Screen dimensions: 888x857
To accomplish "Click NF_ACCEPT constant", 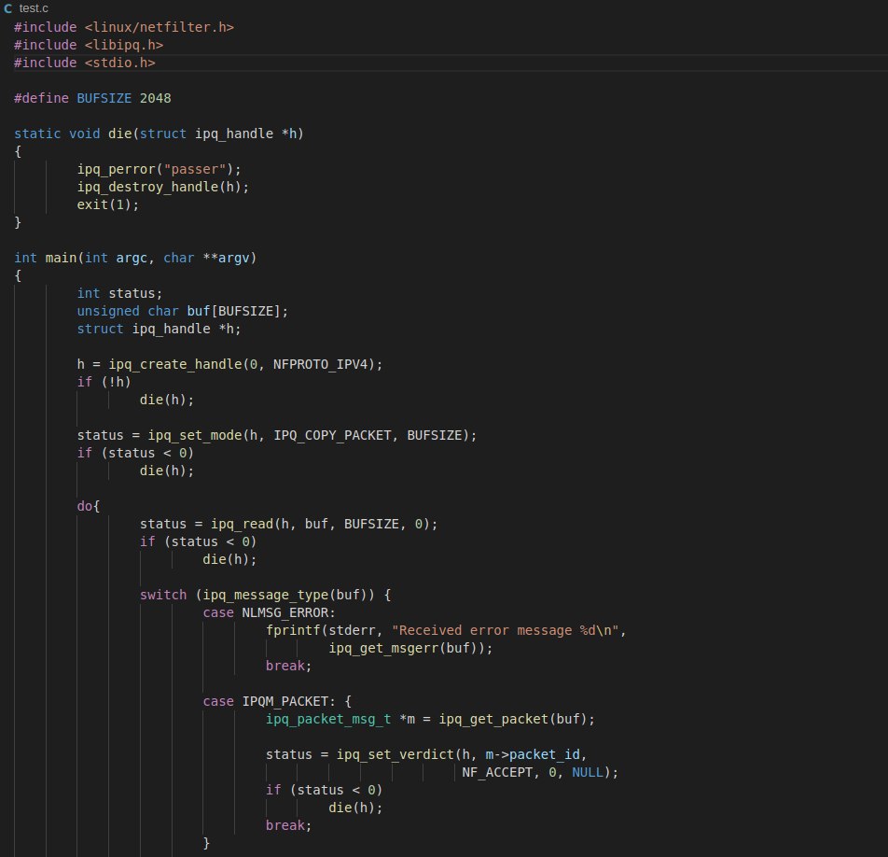I will coord(497,773).
